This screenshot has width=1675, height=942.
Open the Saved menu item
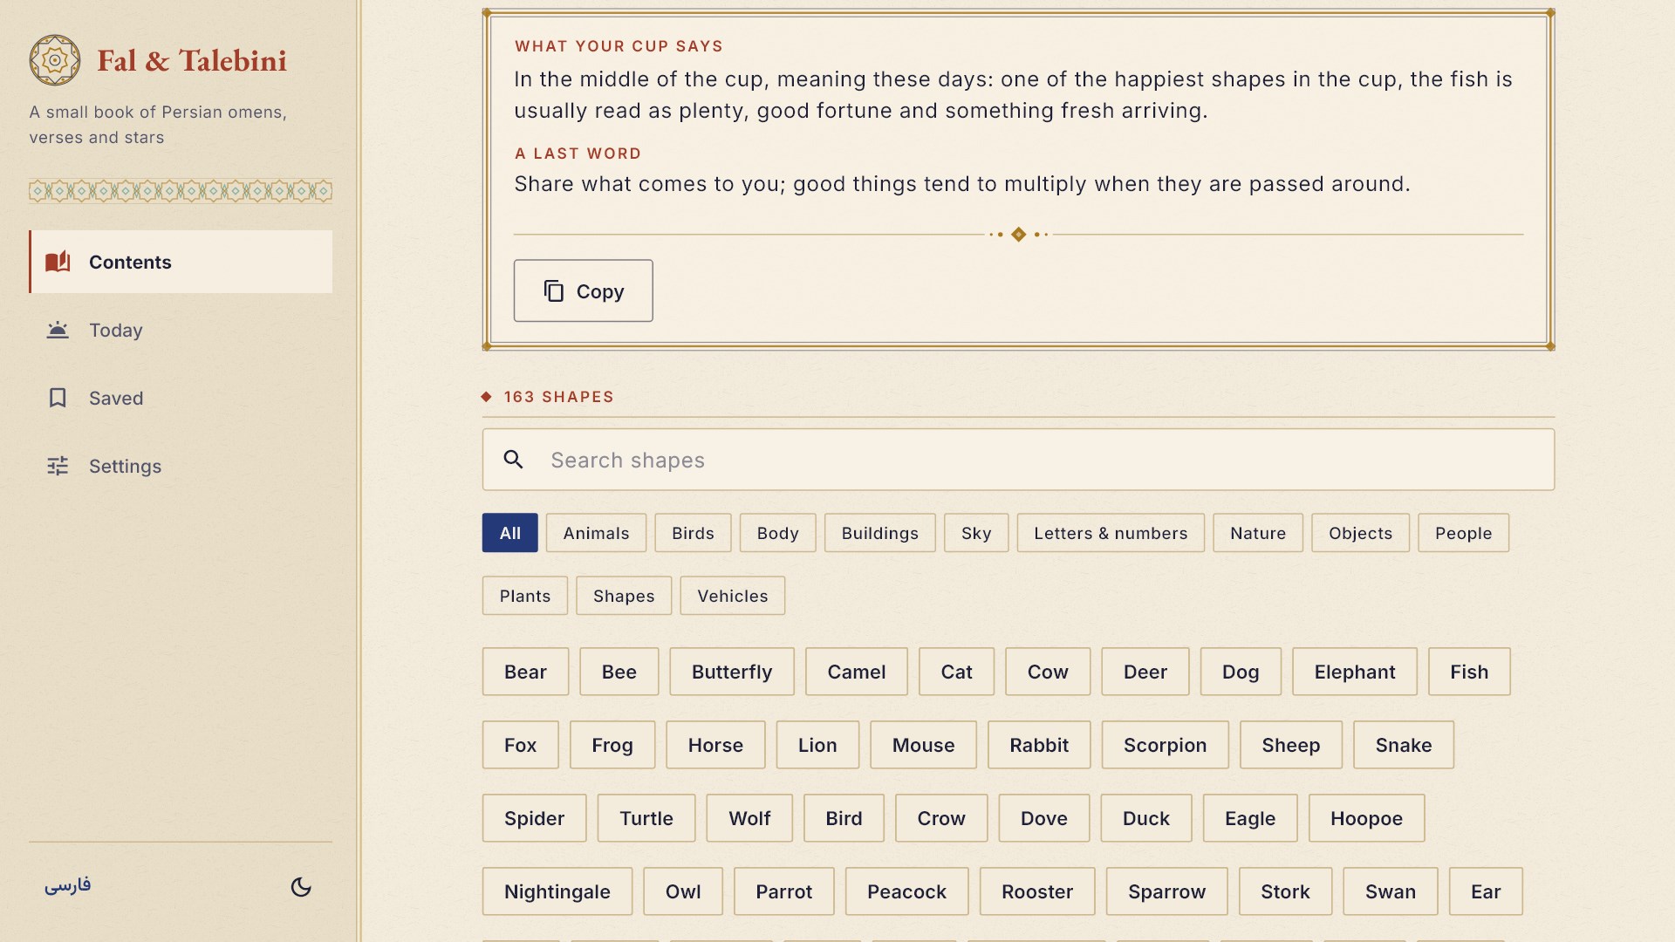point(181,398)
